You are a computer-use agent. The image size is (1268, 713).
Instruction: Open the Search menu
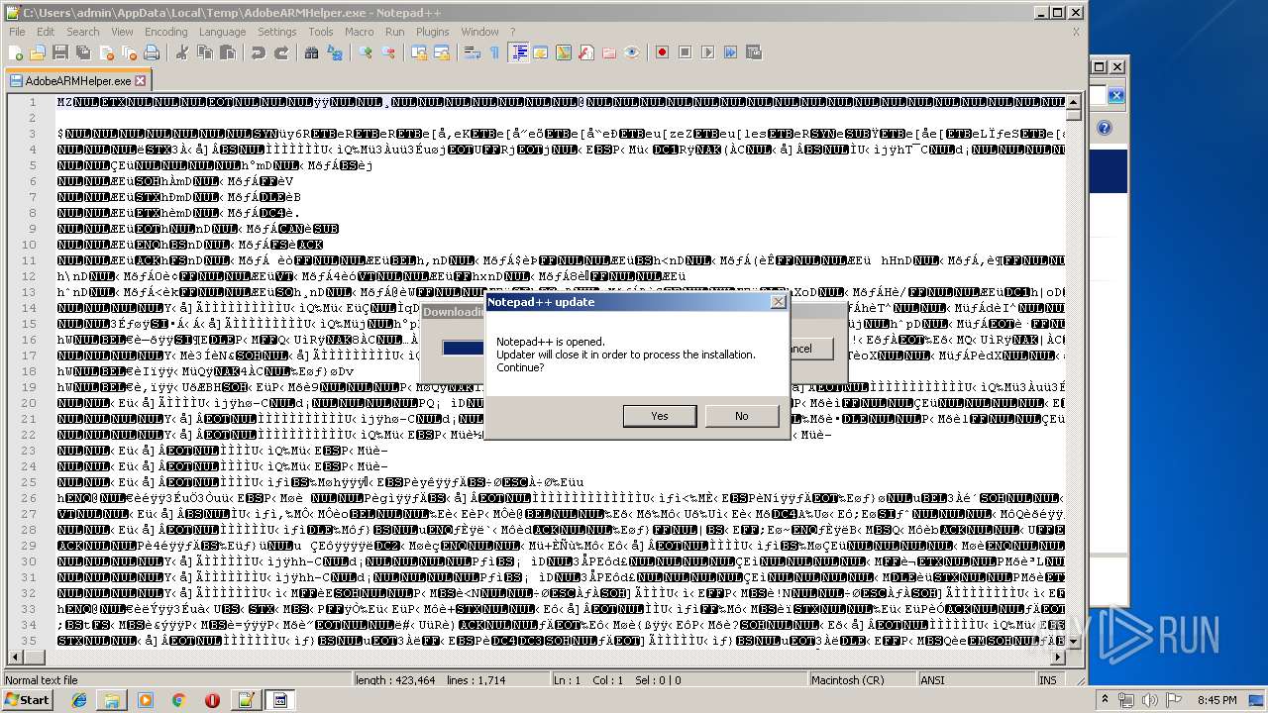coord(83,32)
